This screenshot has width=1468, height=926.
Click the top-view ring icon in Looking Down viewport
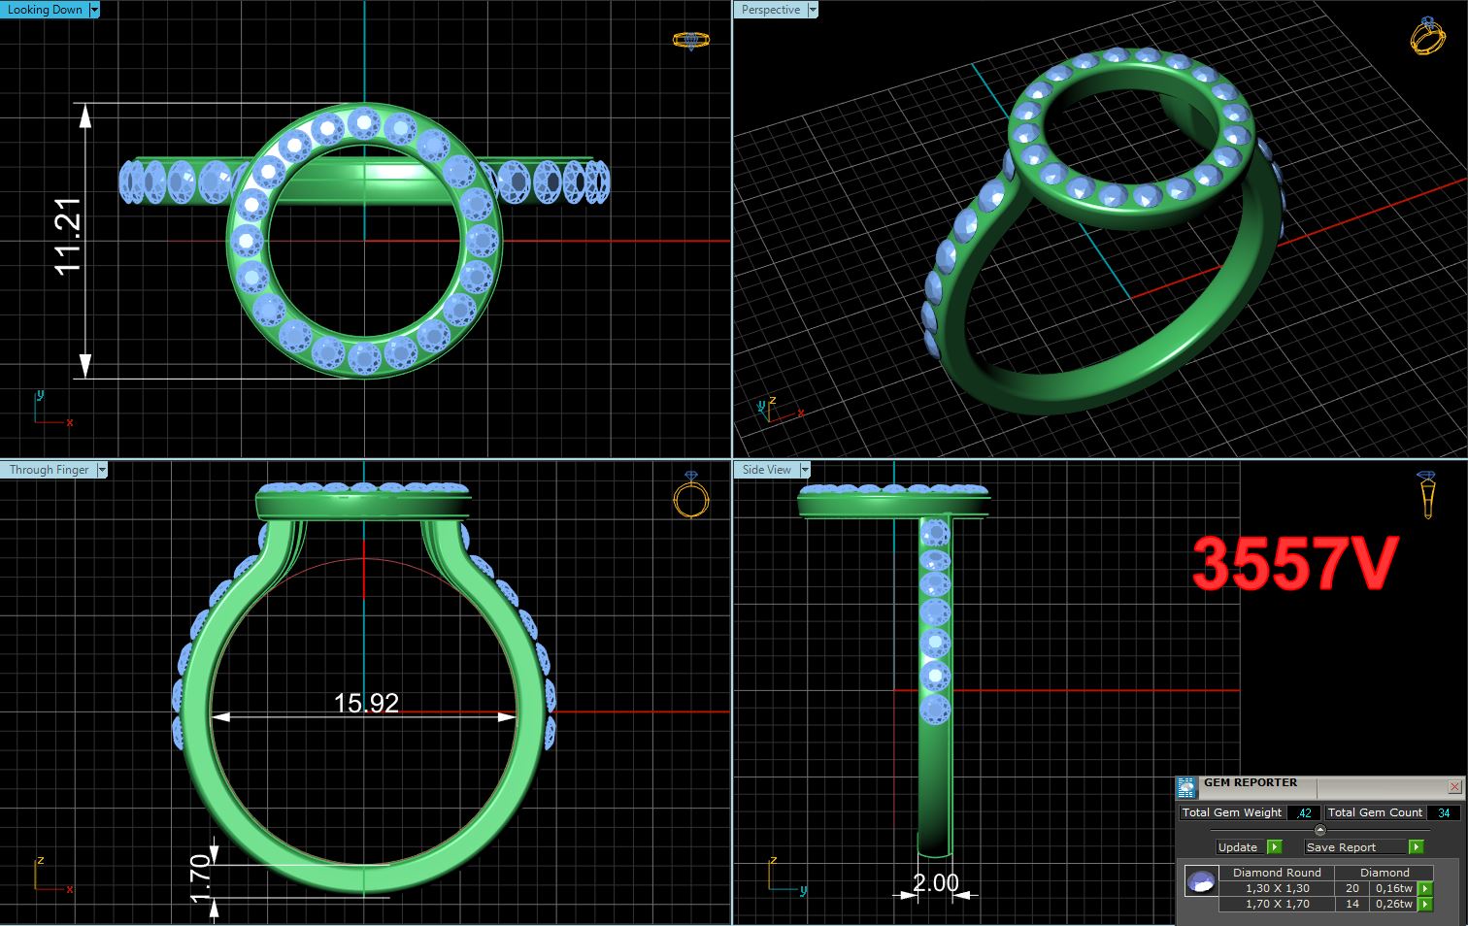(x=691, y=40)
